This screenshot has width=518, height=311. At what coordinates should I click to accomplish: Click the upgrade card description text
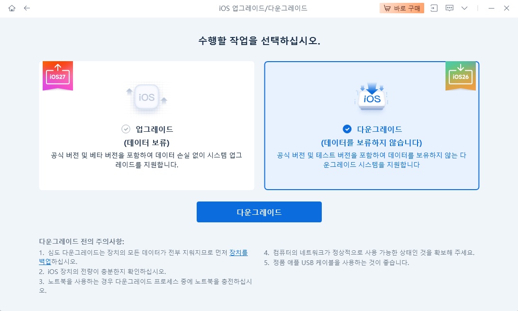coord(146,160)
